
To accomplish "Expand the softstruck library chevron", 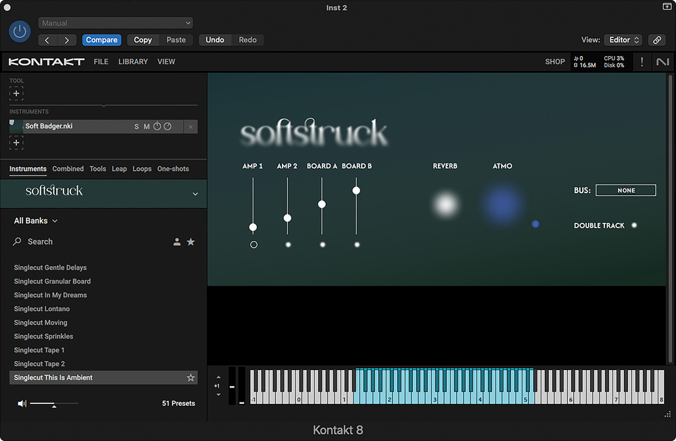I will [x=195, y=194].
